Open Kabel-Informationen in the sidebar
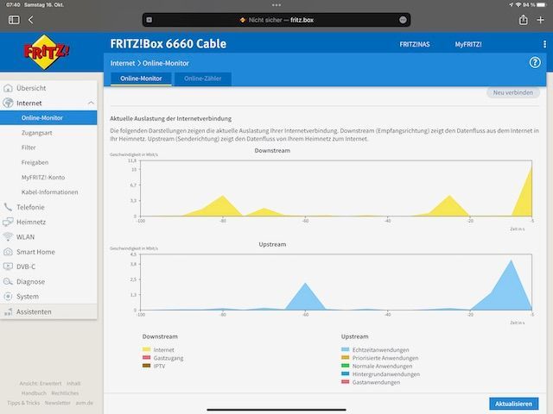The height and width of the screenshot is (414, 553). tap(48, 192)
